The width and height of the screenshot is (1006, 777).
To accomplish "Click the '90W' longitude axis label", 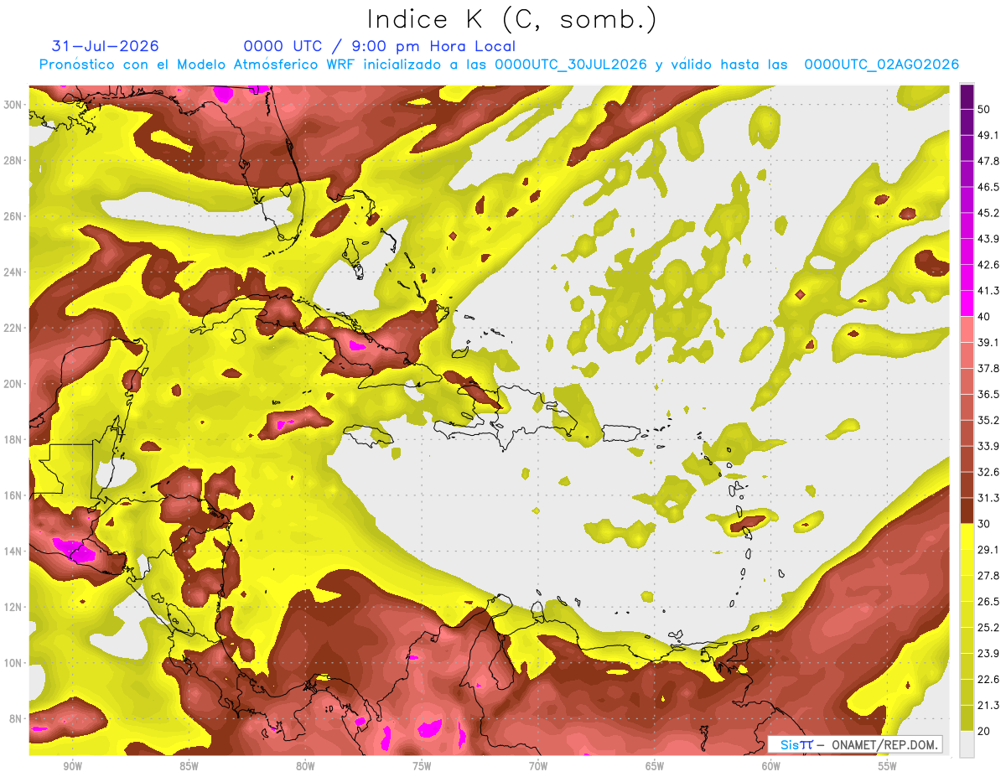I will (72, 767).
